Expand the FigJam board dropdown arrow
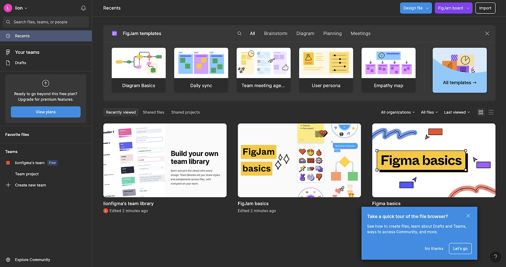 pos(468,8)
